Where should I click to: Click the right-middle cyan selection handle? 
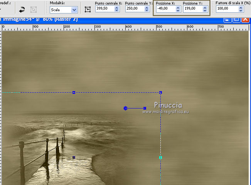pyautogui.click(x=160, y=158)
